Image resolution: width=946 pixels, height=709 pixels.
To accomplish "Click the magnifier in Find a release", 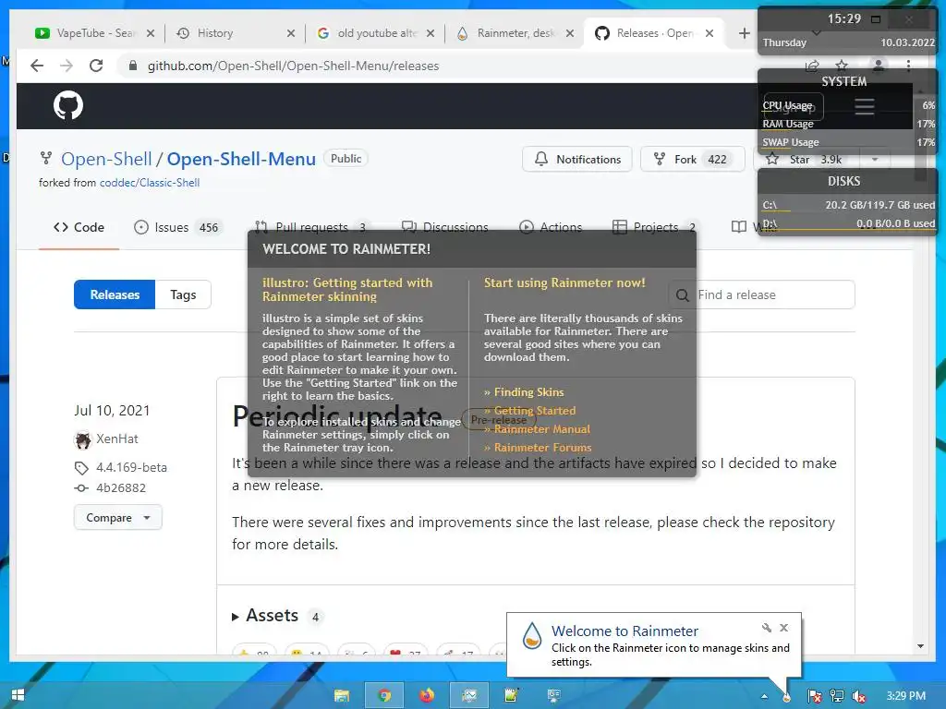I will tap(683, 295).
